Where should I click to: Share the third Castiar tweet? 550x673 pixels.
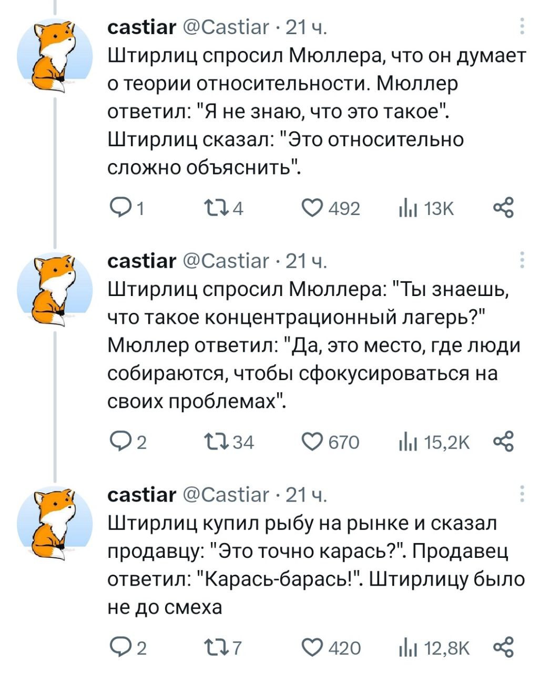tap(503, 647)
